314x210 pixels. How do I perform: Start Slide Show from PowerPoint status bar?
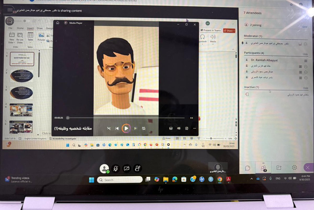tap(199, 138)
